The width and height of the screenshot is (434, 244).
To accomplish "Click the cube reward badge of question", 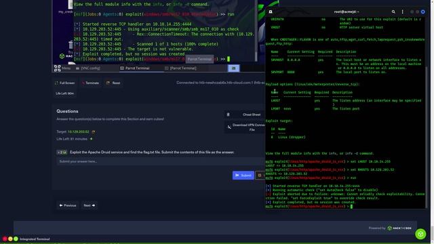I will (62, 152).
